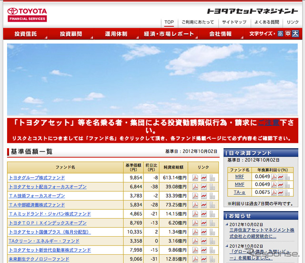Screen dimensions: 305x263
Task: Open bar graph icon for トヨタグループ株式ファンド
Action: coord(212,178)
